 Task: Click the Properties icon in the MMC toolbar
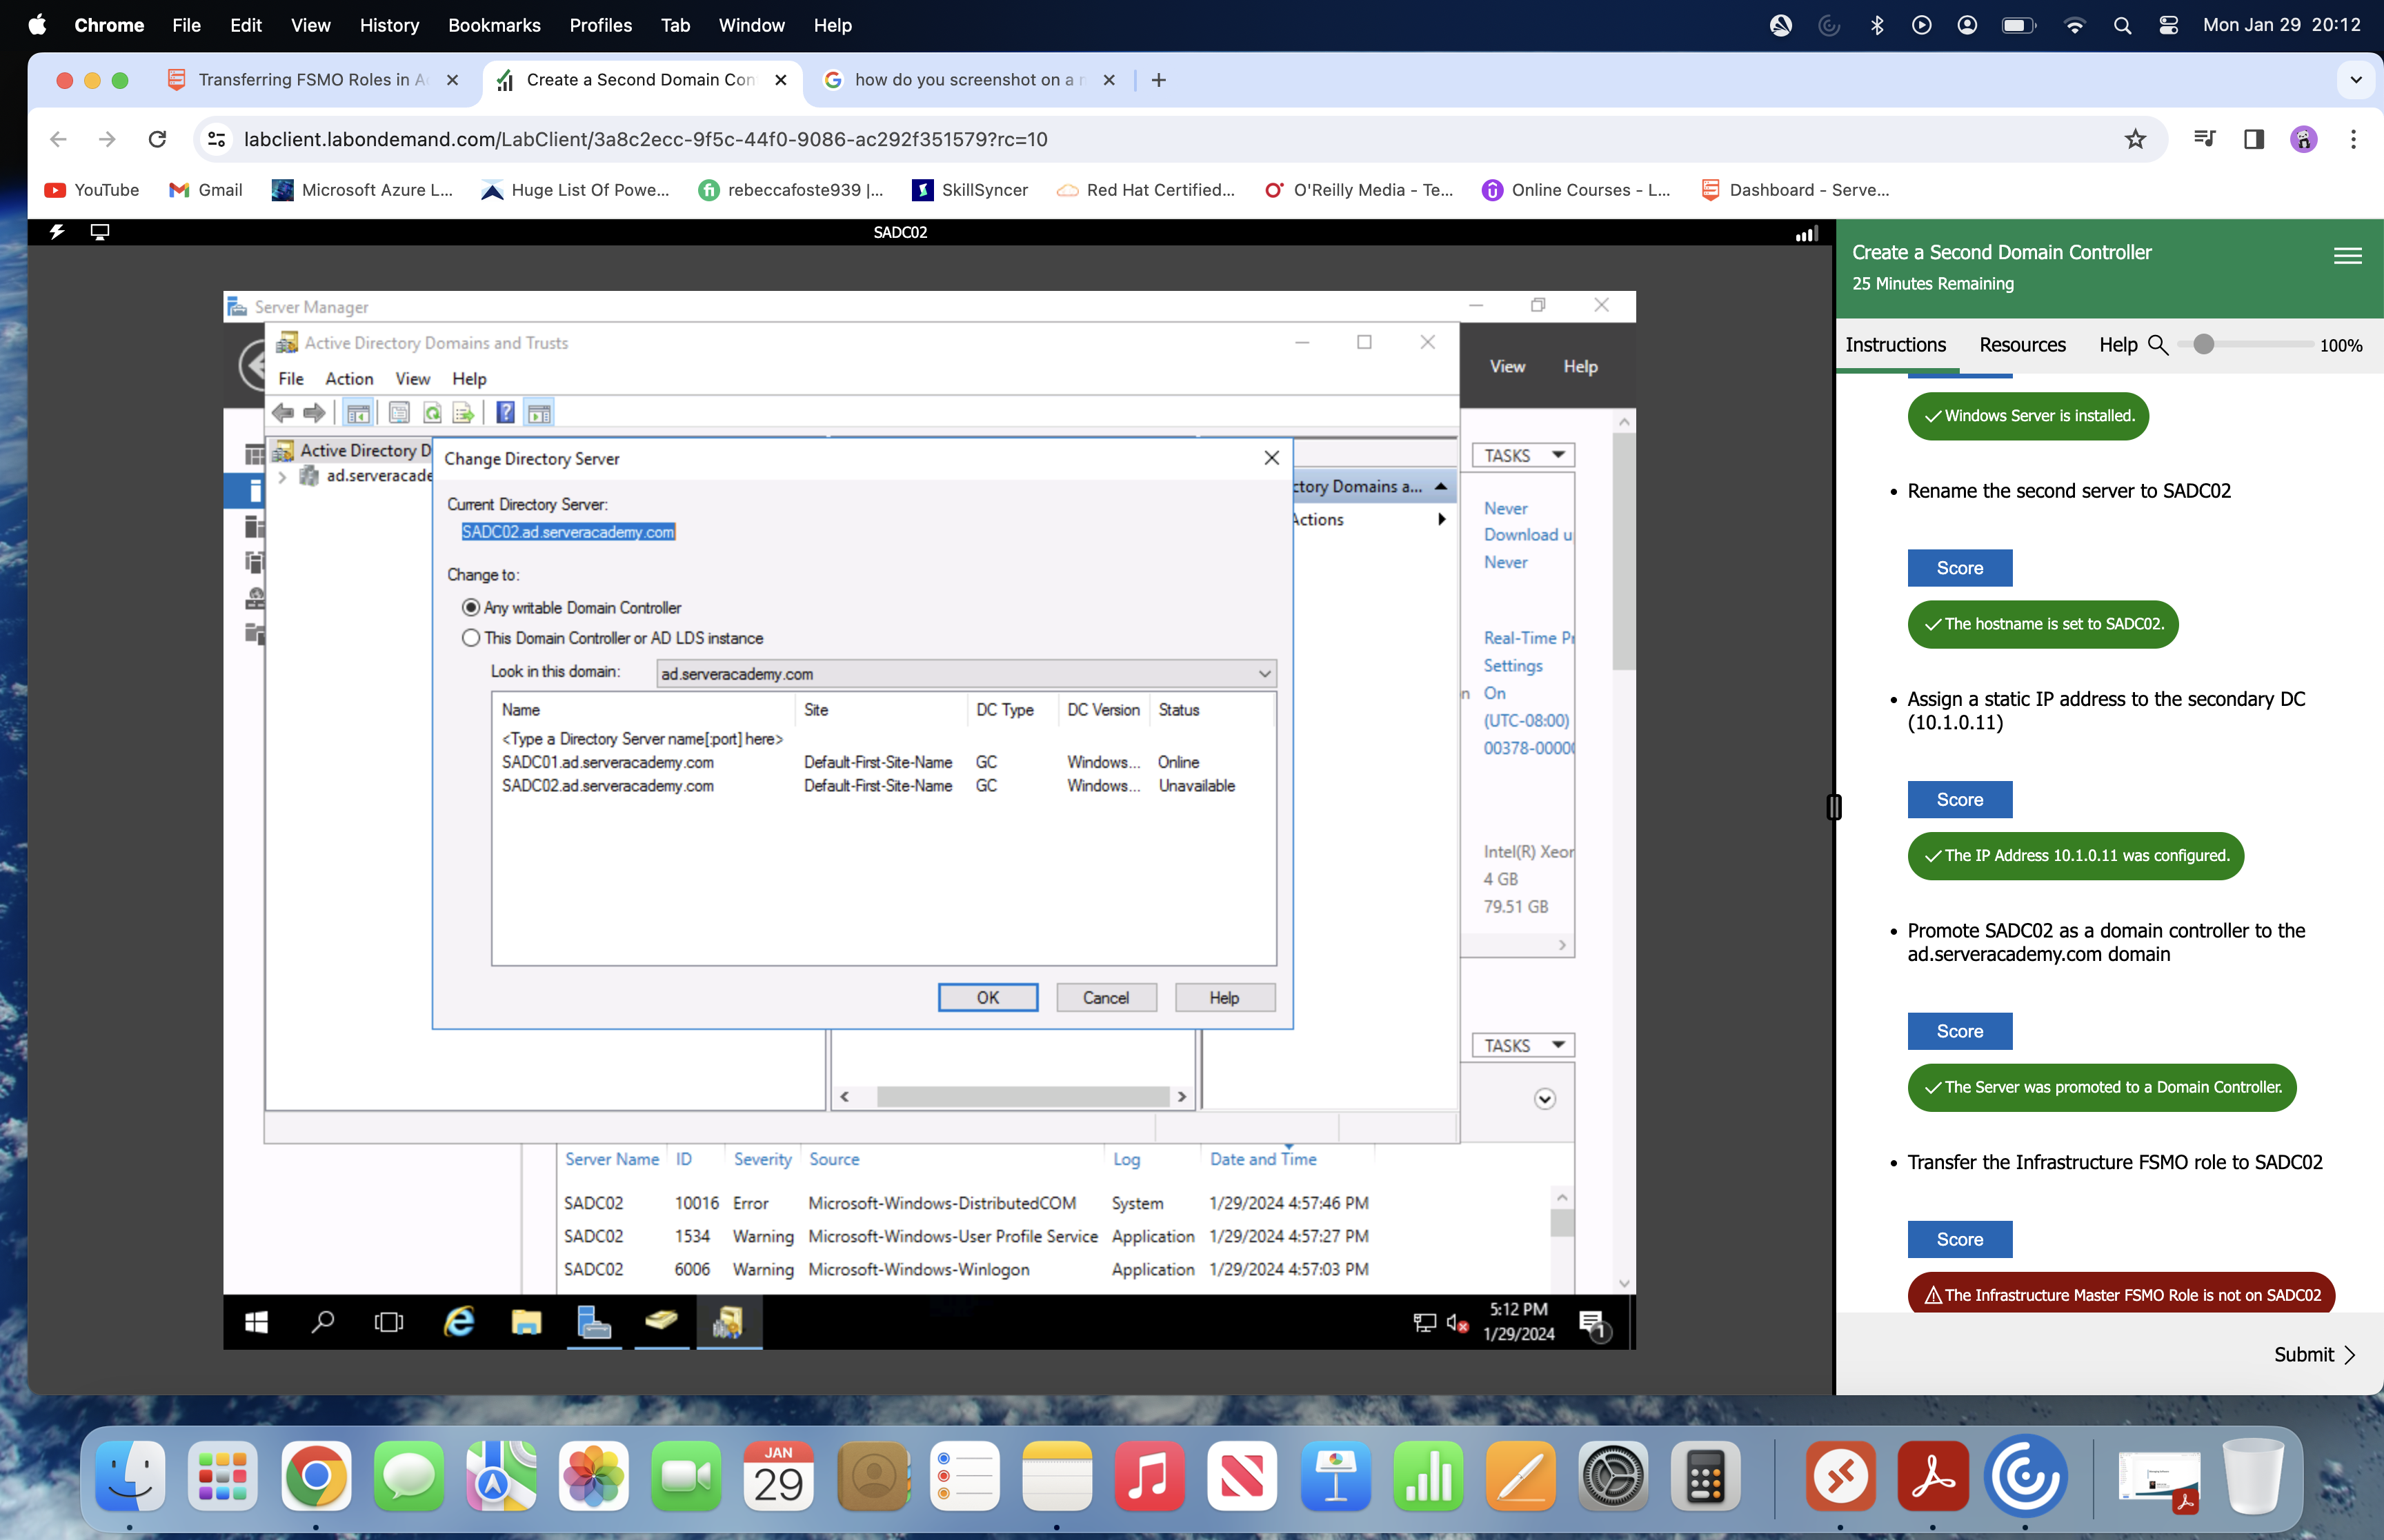coord(399,413)
